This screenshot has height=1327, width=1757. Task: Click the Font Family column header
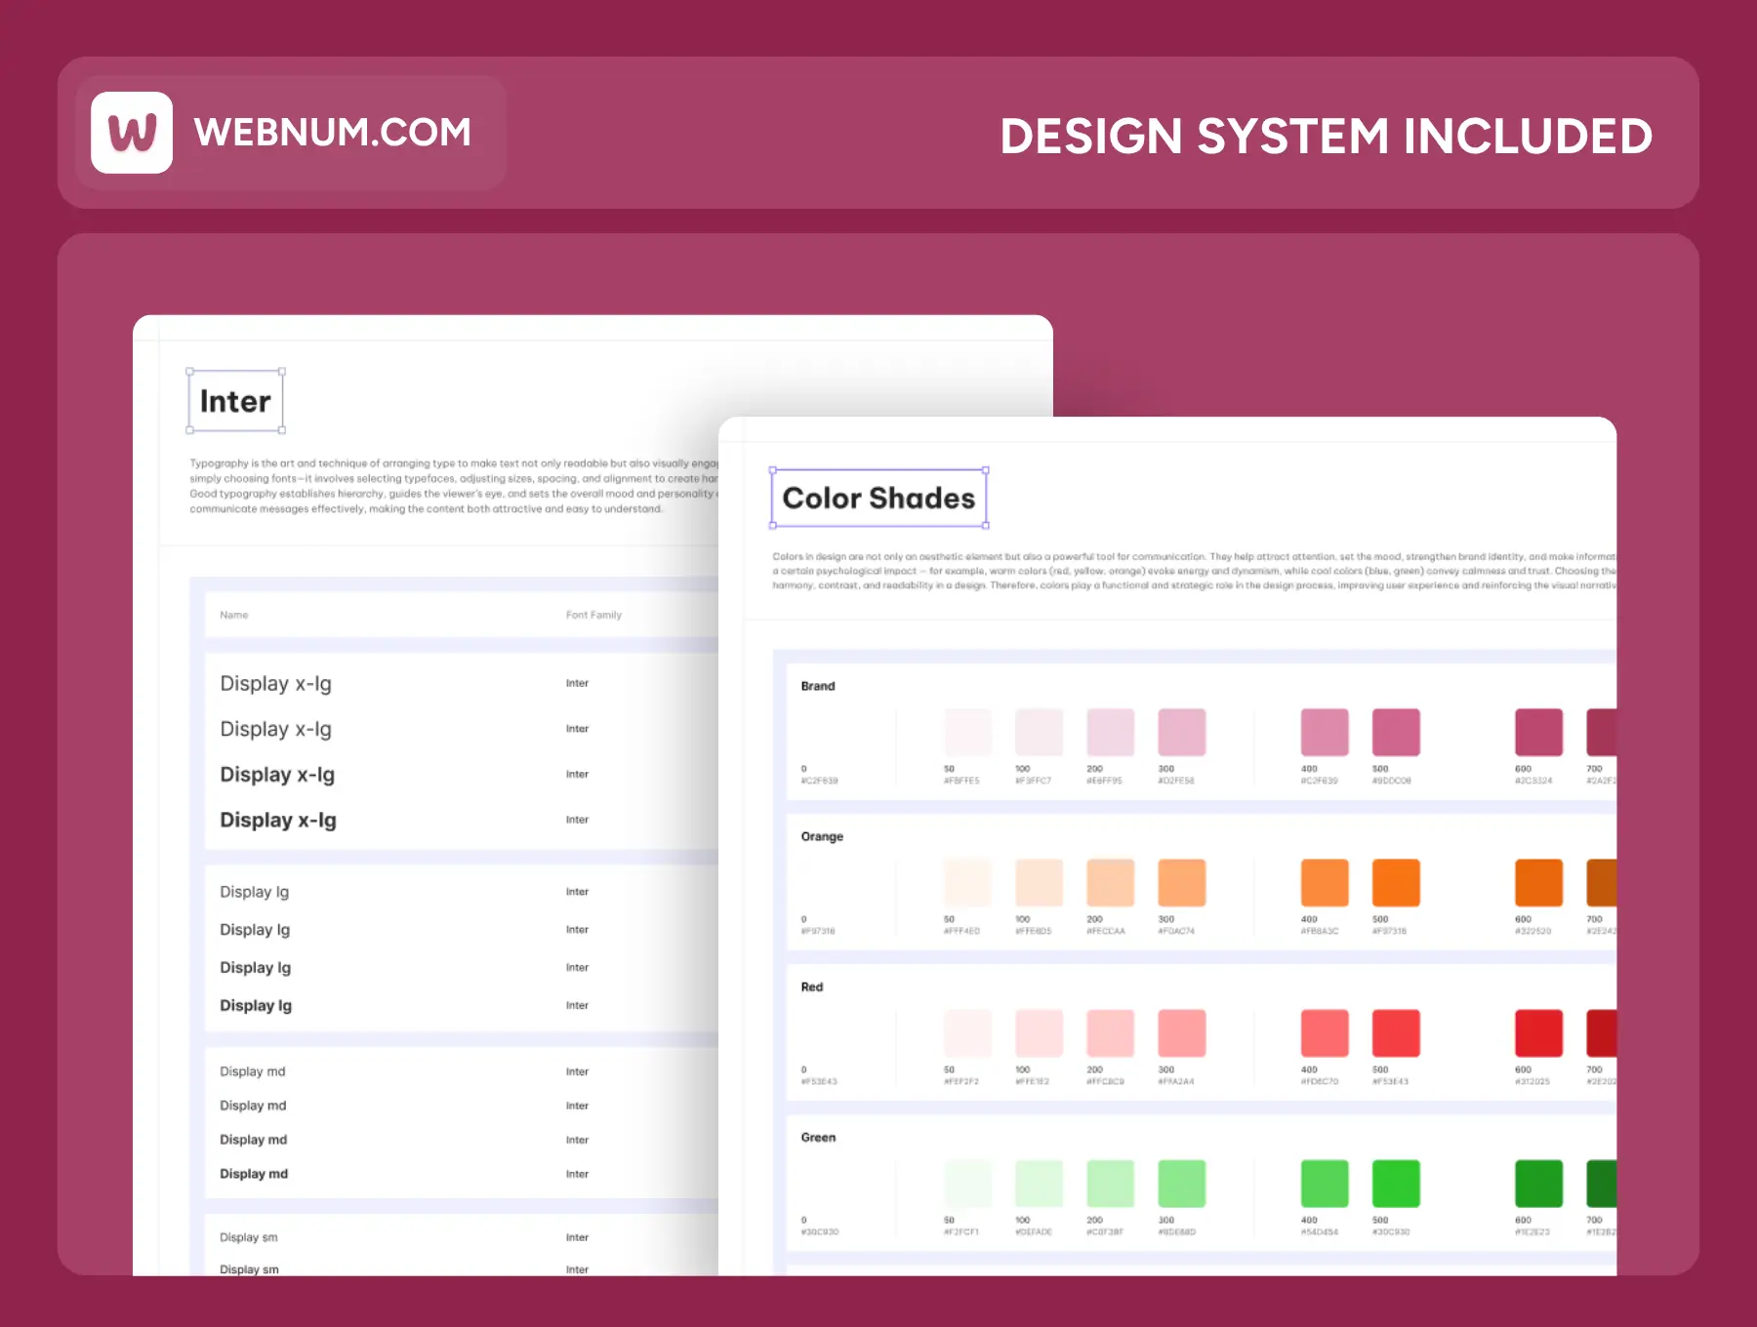pyautogui.click(x=593, y=615)
